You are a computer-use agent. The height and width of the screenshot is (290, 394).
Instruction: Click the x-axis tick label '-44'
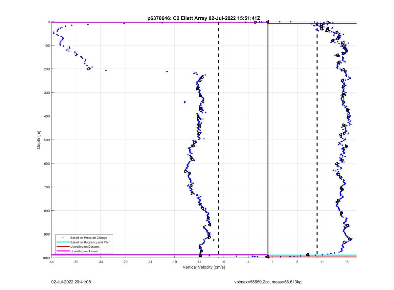click(51, 262)
